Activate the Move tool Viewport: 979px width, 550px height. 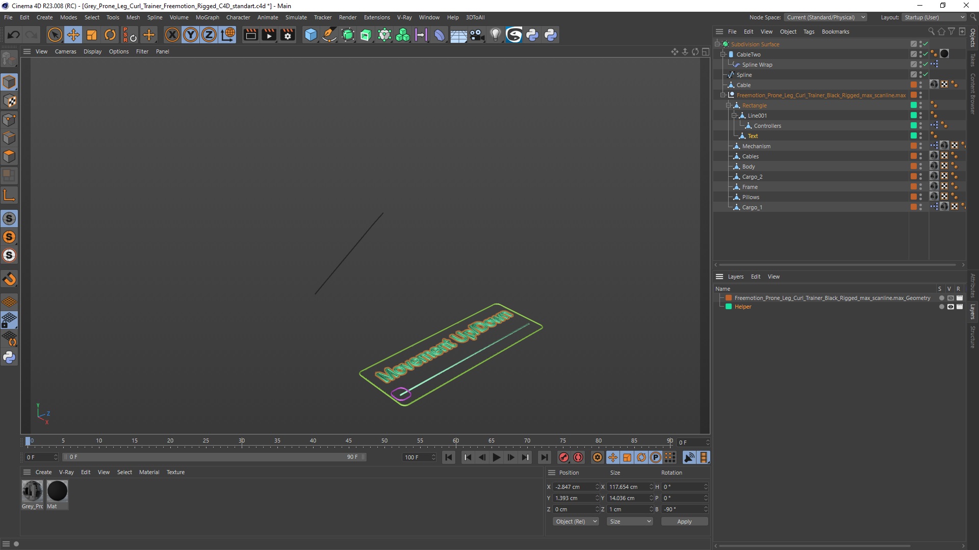73,35
